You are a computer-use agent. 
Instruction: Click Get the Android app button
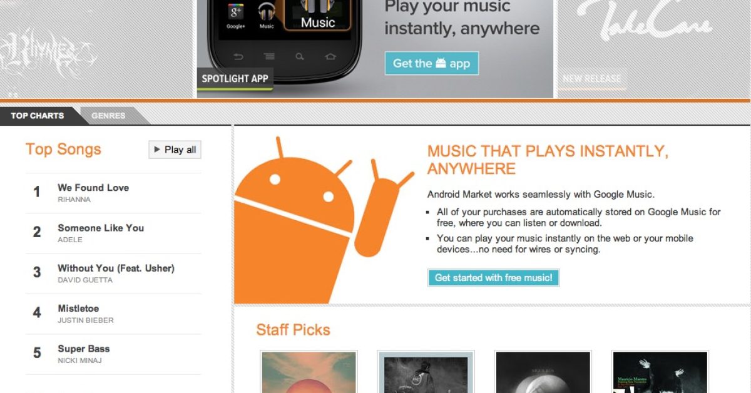click(x=431, y=63)
